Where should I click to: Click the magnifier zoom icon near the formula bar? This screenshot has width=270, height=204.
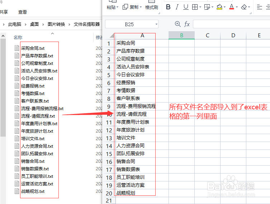click(177, 24)
